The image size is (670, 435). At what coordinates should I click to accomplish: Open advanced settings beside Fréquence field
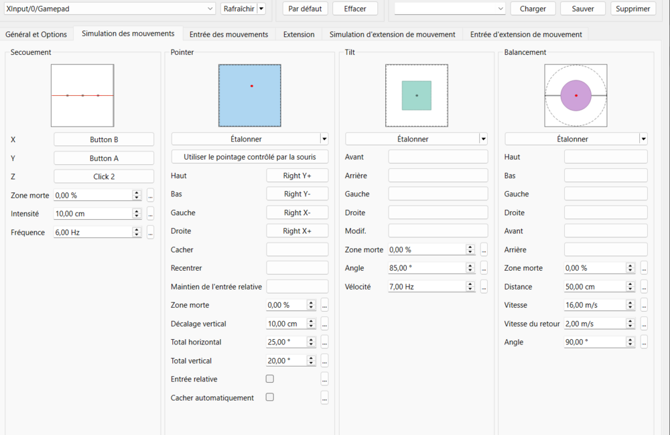click(x=150, y=233)
